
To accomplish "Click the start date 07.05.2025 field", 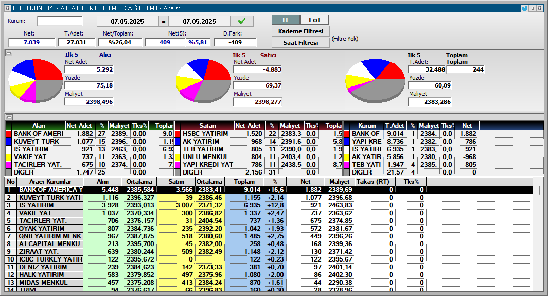I will (127, 21).
